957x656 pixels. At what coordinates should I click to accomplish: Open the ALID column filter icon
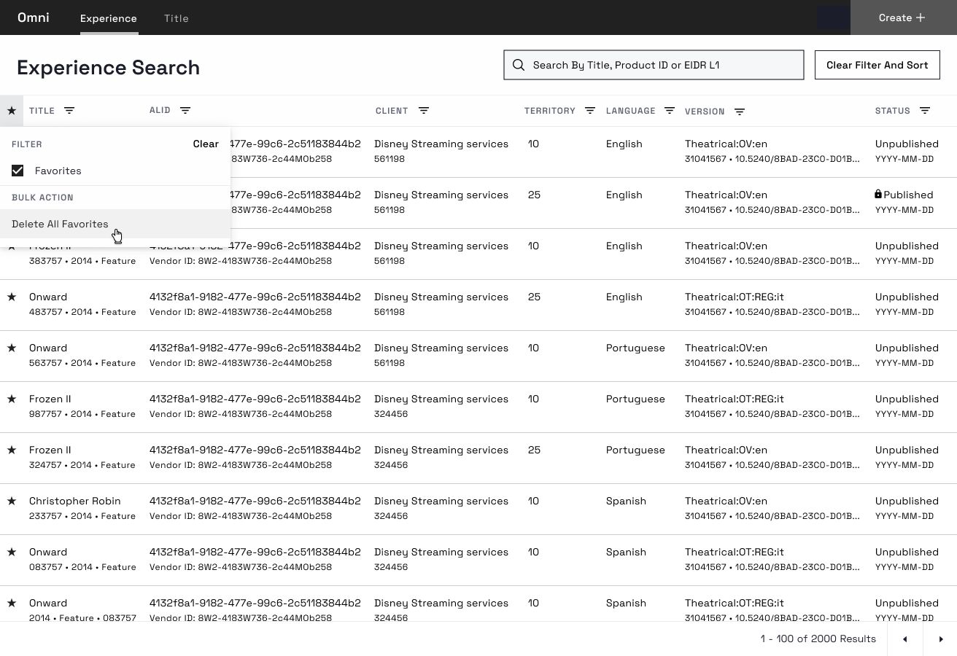(x=185, y=111)
